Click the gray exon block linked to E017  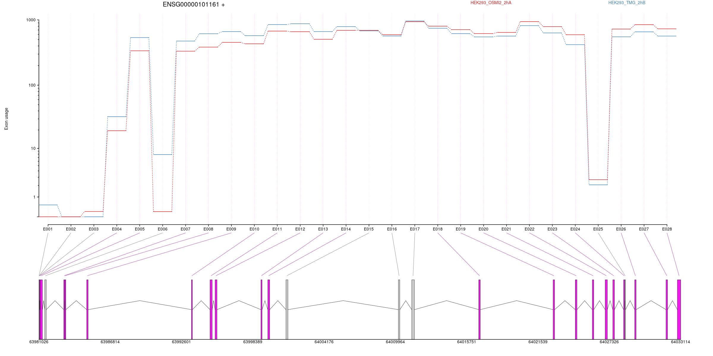(413, 309)
